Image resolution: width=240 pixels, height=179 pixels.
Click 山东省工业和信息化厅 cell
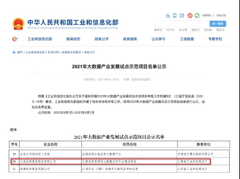203,169
